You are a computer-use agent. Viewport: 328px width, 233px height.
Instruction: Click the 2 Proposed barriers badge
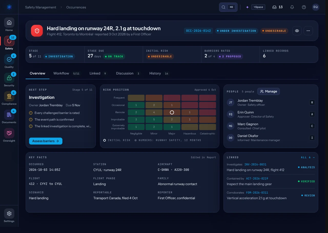coord(230,56)
